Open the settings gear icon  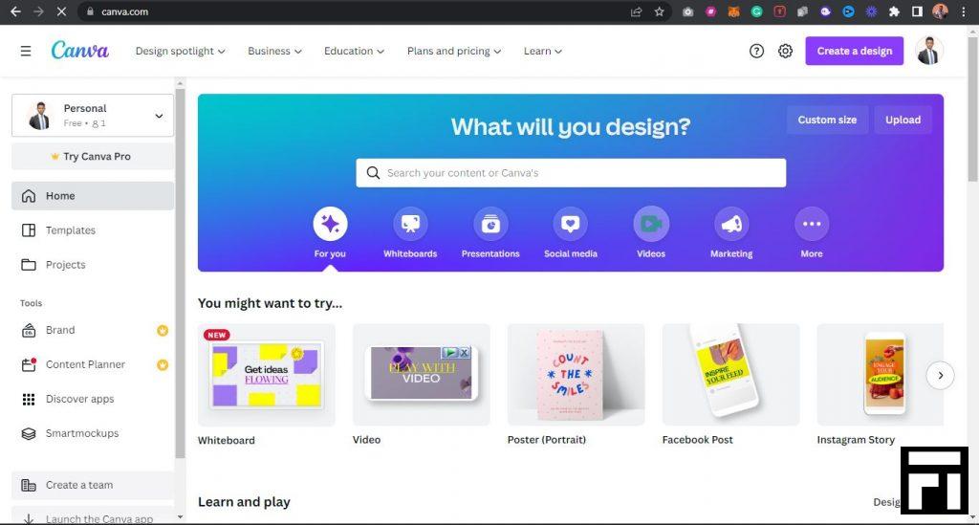[786, 52]
